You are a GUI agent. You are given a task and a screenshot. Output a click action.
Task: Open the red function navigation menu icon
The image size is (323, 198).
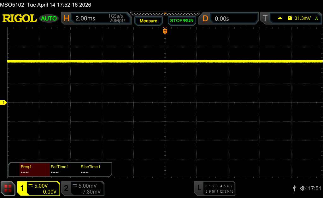coord(8,188)
